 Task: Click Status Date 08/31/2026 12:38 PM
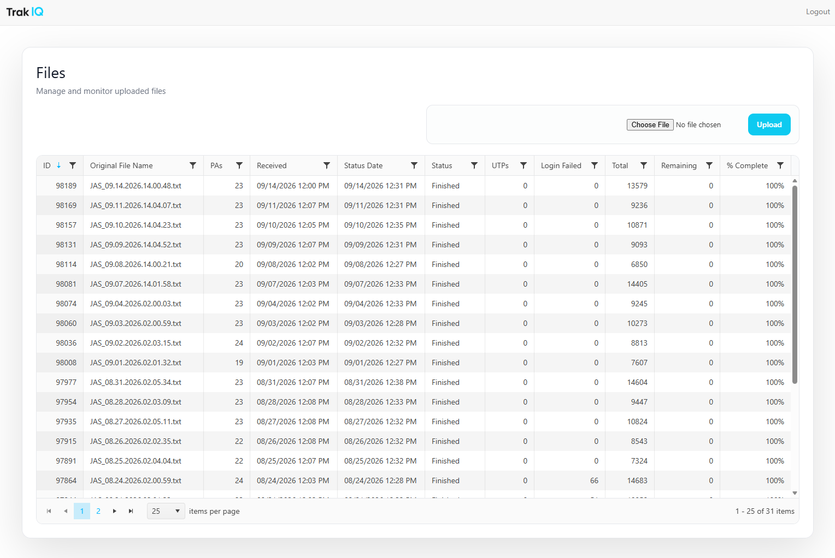click(x=380, y=382)
